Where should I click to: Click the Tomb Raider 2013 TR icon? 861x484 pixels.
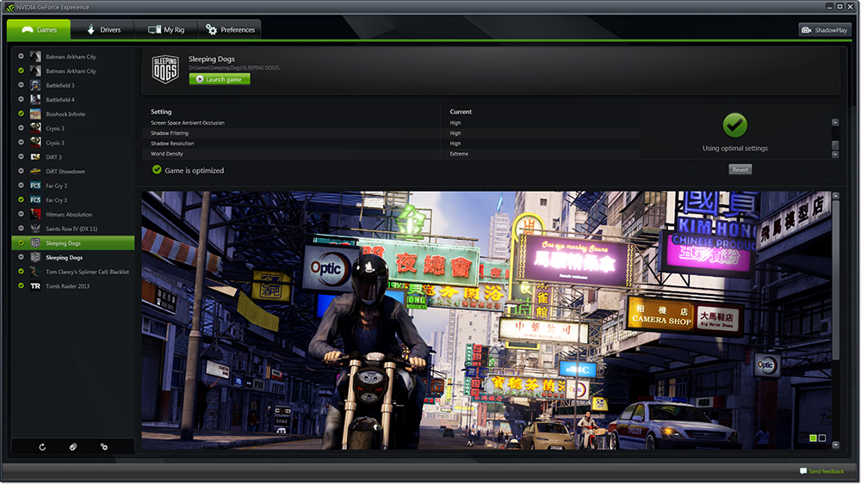[35, 285]
